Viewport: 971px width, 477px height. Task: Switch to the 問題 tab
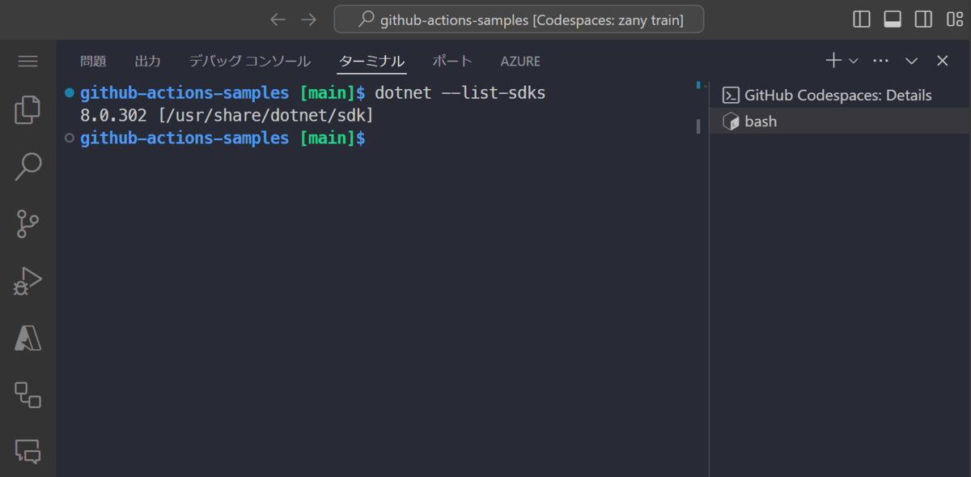click(x=93, y=61)
